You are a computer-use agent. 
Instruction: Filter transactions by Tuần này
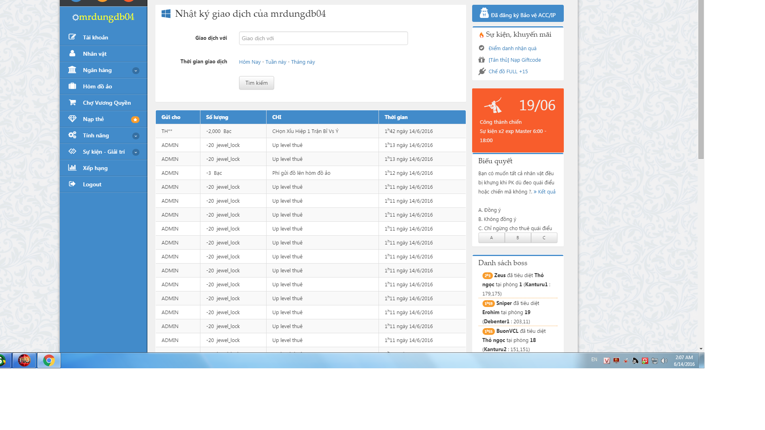[x=276, y=62]
